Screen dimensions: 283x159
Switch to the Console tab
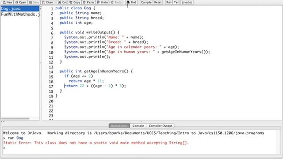pyautogui.click(x=138, y=125)
